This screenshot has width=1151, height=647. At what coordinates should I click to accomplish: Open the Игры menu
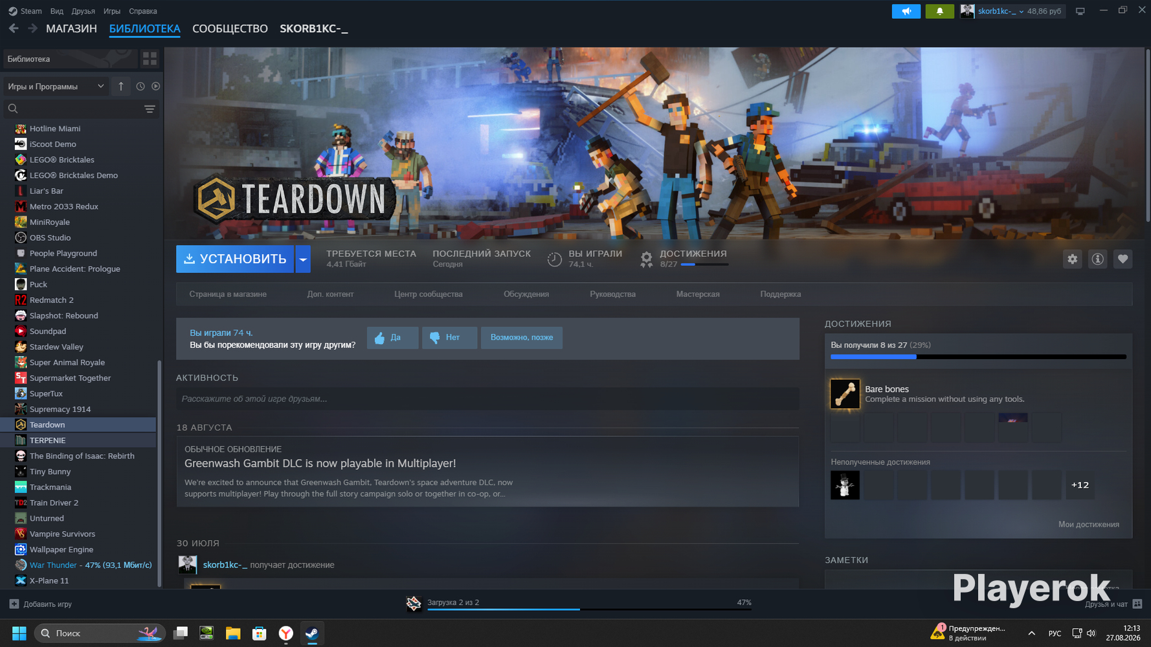pyautogui.click(x=112, y=11)
